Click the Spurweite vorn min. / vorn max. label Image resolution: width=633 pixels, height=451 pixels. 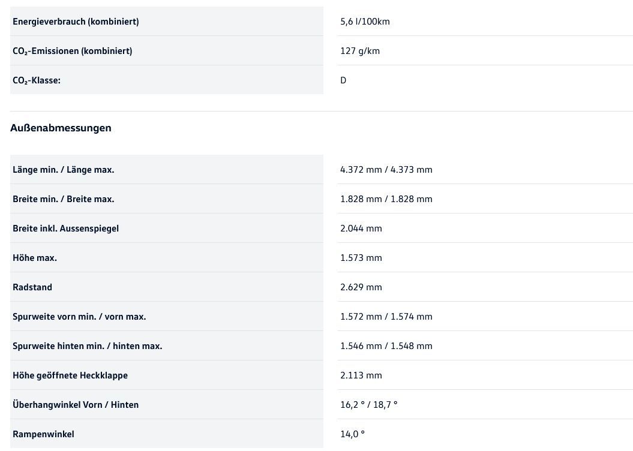click(x=79, y=317)
